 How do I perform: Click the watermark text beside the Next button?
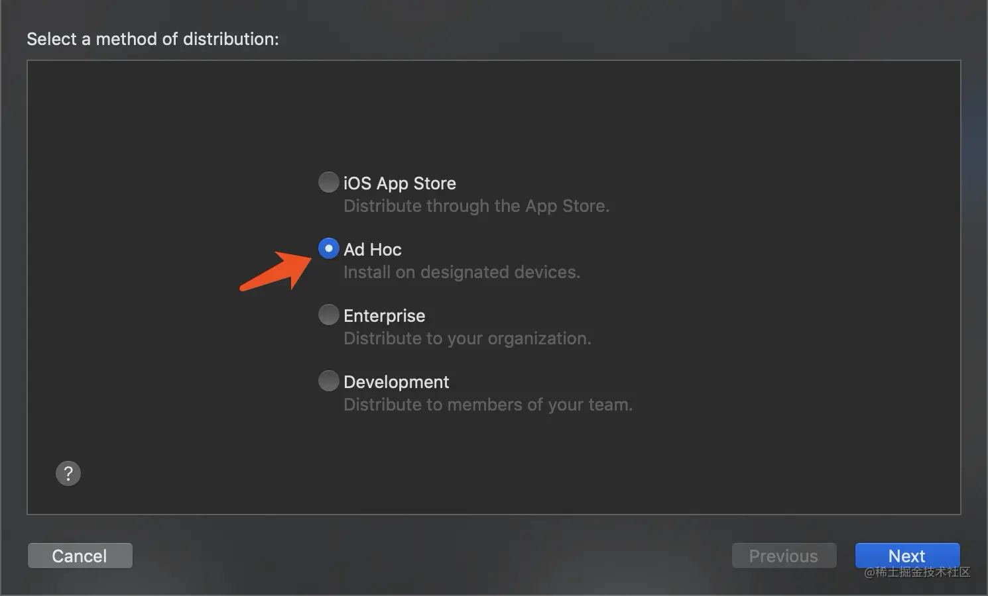[x=917, y=572]
